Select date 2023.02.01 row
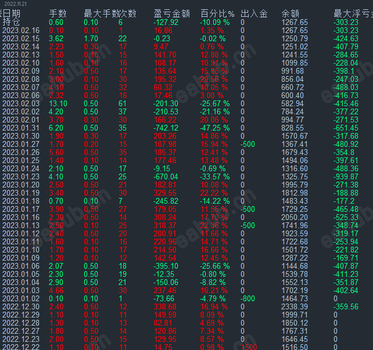 coord(21,120)
